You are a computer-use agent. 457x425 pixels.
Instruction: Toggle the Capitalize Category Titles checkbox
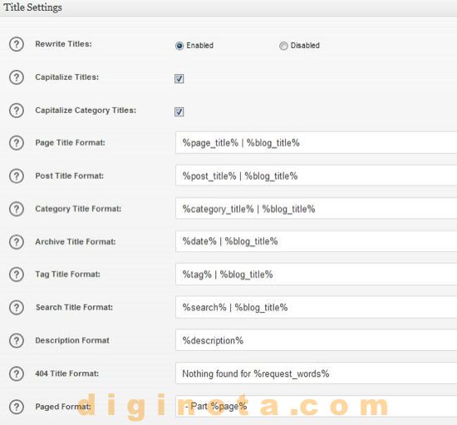[179, 111]
